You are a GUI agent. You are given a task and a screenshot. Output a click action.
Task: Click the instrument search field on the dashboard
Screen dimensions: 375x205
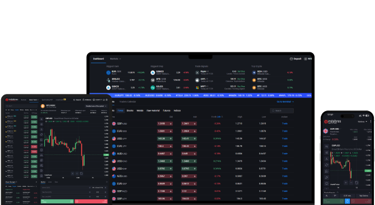[x=282, y=110]
